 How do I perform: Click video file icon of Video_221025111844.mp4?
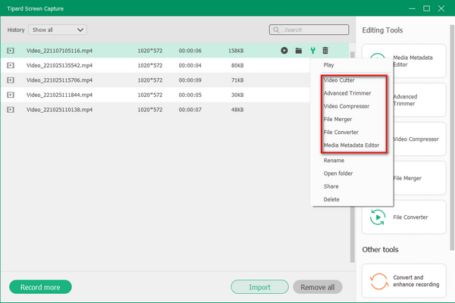(x=11, y=95)
